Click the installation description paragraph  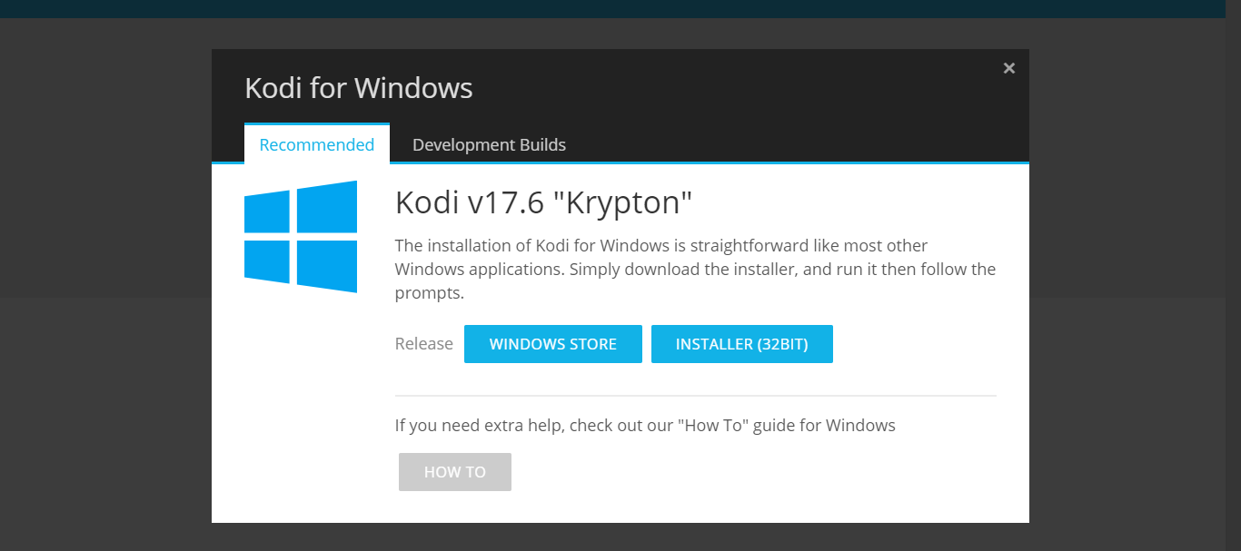click(695, 270)
